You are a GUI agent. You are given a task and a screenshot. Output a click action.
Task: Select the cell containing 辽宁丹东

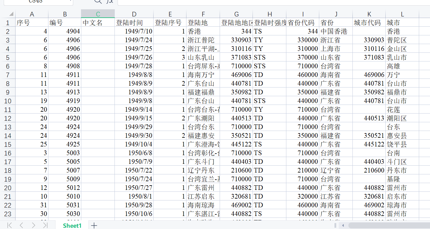pos(203,170)
